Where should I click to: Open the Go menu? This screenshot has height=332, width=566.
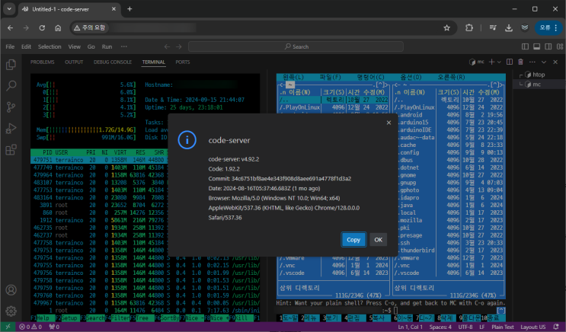(x=91, y=46)
